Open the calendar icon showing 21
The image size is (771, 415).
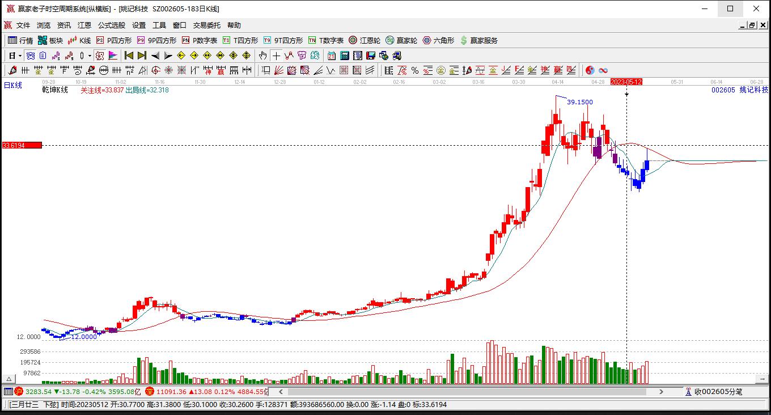click(x=332, y=56)
